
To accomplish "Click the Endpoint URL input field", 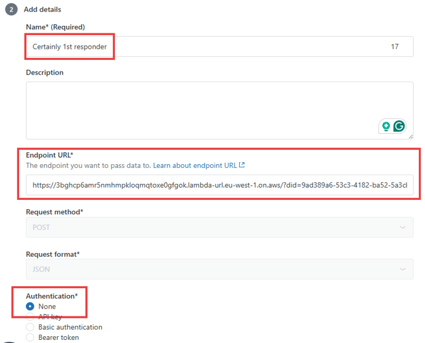I will click(219, 185).
